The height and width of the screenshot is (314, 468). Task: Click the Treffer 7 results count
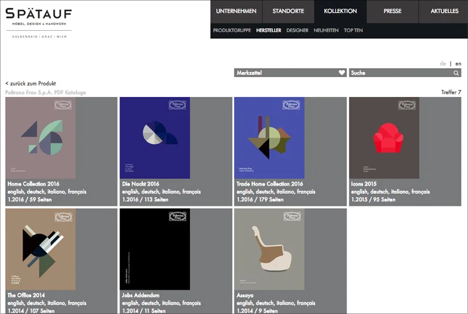(x=451, y=92)
